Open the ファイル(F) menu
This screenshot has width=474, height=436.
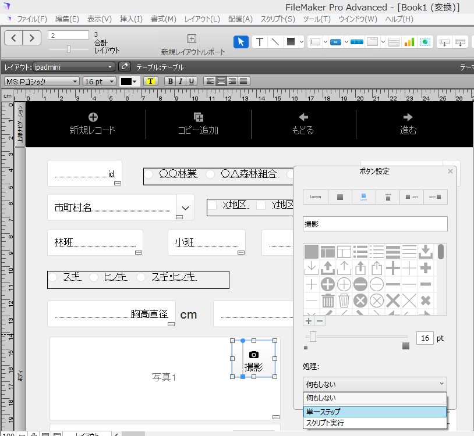[x=32, y=19]
